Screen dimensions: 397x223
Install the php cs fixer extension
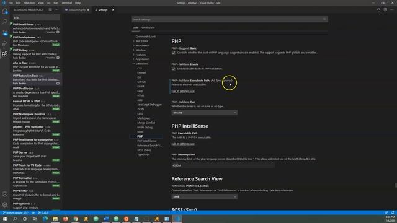click(56, 70)
